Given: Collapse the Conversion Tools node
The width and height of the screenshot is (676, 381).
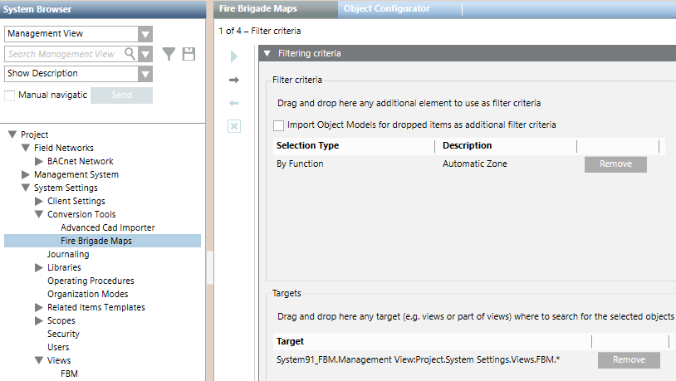Looking at the screenshot, I should 39,214.
